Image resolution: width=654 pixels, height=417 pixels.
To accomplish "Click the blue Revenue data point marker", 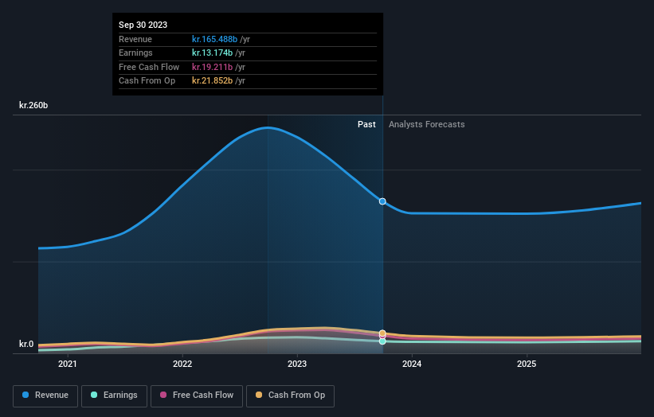I will (382, 201).
